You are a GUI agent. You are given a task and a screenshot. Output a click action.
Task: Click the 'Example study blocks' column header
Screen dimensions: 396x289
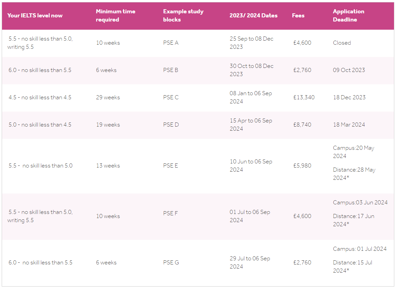183,15
